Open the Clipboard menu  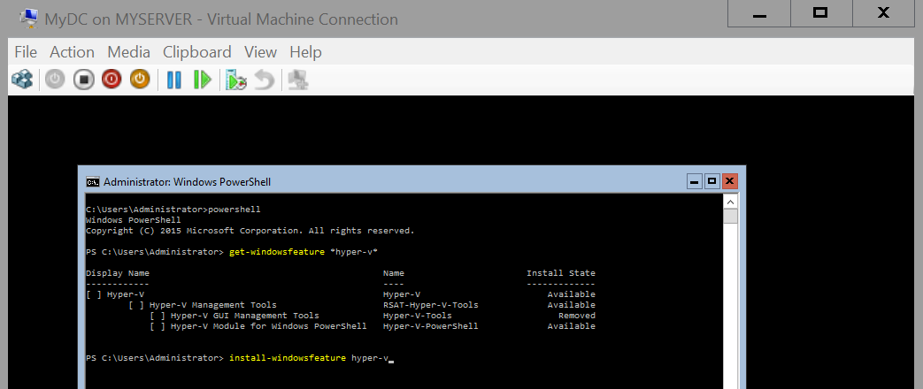coord(196,52)
